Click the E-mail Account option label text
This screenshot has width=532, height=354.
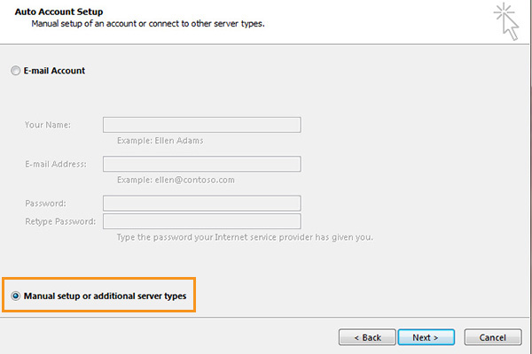tap(54, 71)
